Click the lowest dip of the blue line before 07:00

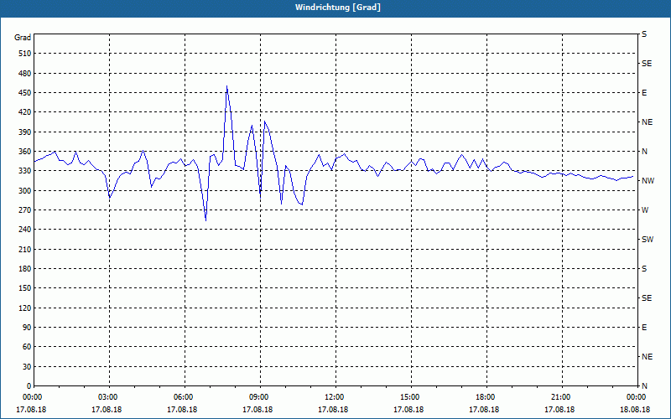[x=205, y=220]
